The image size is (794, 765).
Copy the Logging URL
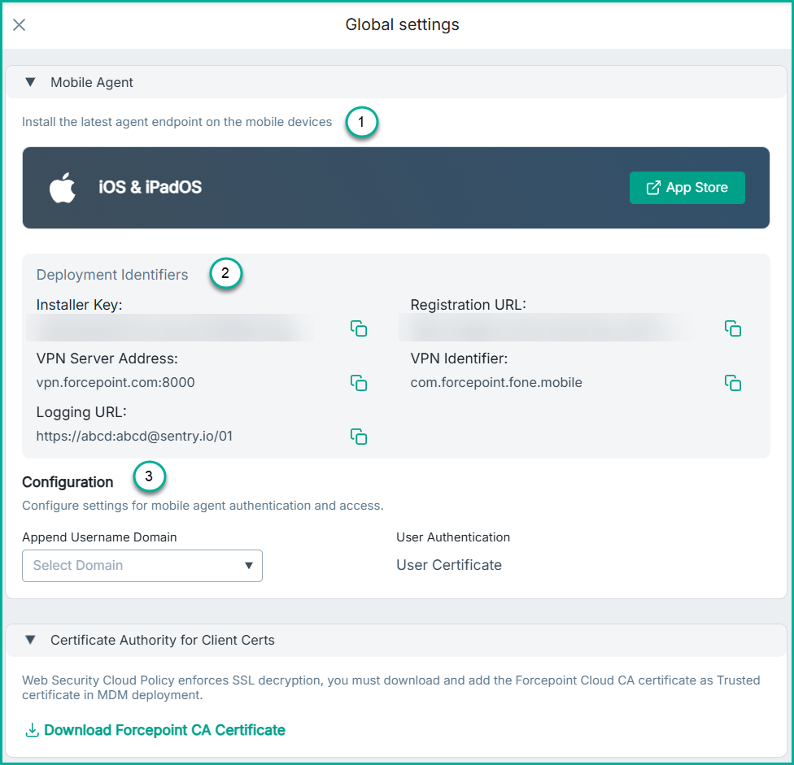pyautogui.click(x=359, y=436)
